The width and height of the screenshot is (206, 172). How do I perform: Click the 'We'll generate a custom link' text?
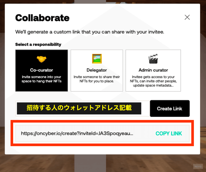point(90,32)
